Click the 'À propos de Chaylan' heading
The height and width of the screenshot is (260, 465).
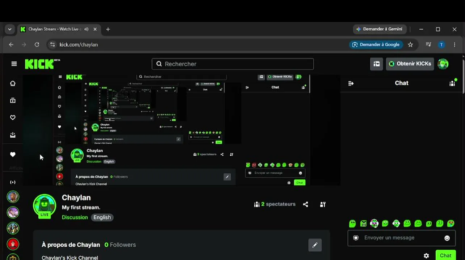coord(71,245)
